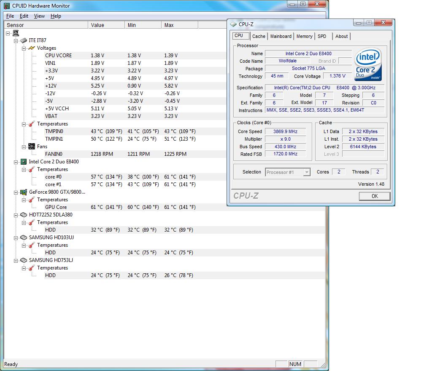The image size is (432, 371).
Task: Click the Core Speed 3869.9 MHz field
Action: click(286, 131)
